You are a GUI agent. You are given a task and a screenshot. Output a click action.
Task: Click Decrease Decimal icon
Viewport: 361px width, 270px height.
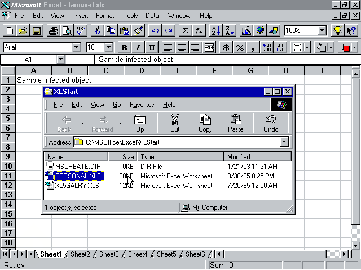pos(280,47)
